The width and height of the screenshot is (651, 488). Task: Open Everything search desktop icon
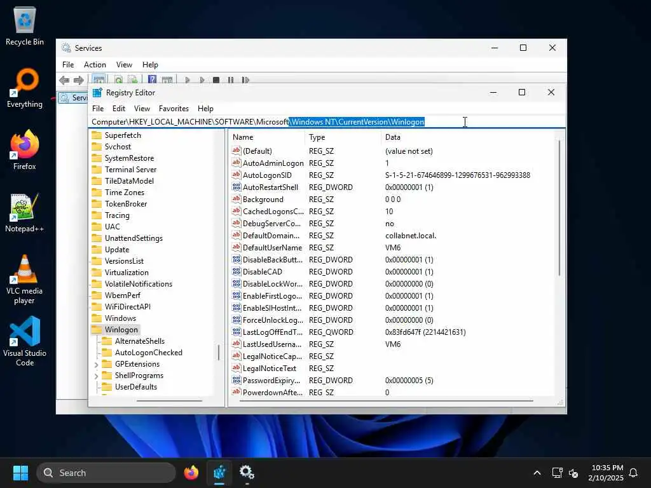(25, 88)
